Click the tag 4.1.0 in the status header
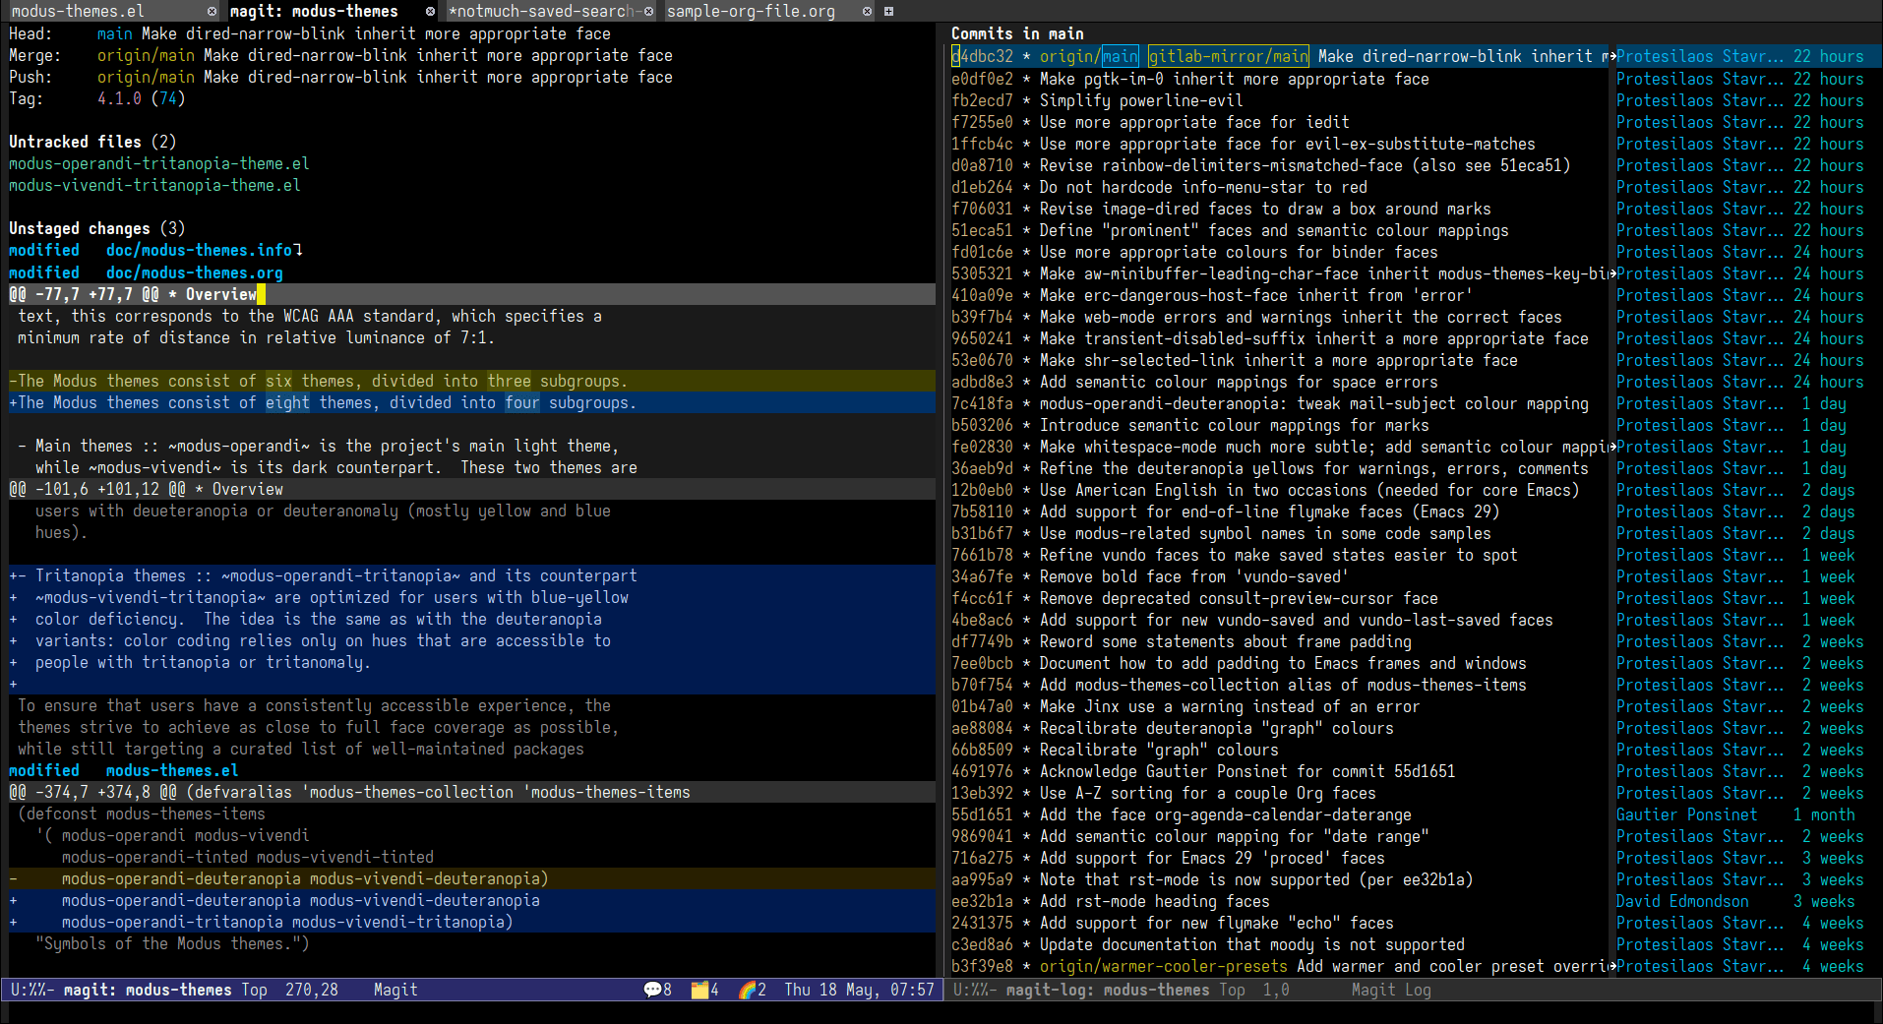Image resolution: width=1883 pixels, height=1024 pixels. (x=119, y=98)
